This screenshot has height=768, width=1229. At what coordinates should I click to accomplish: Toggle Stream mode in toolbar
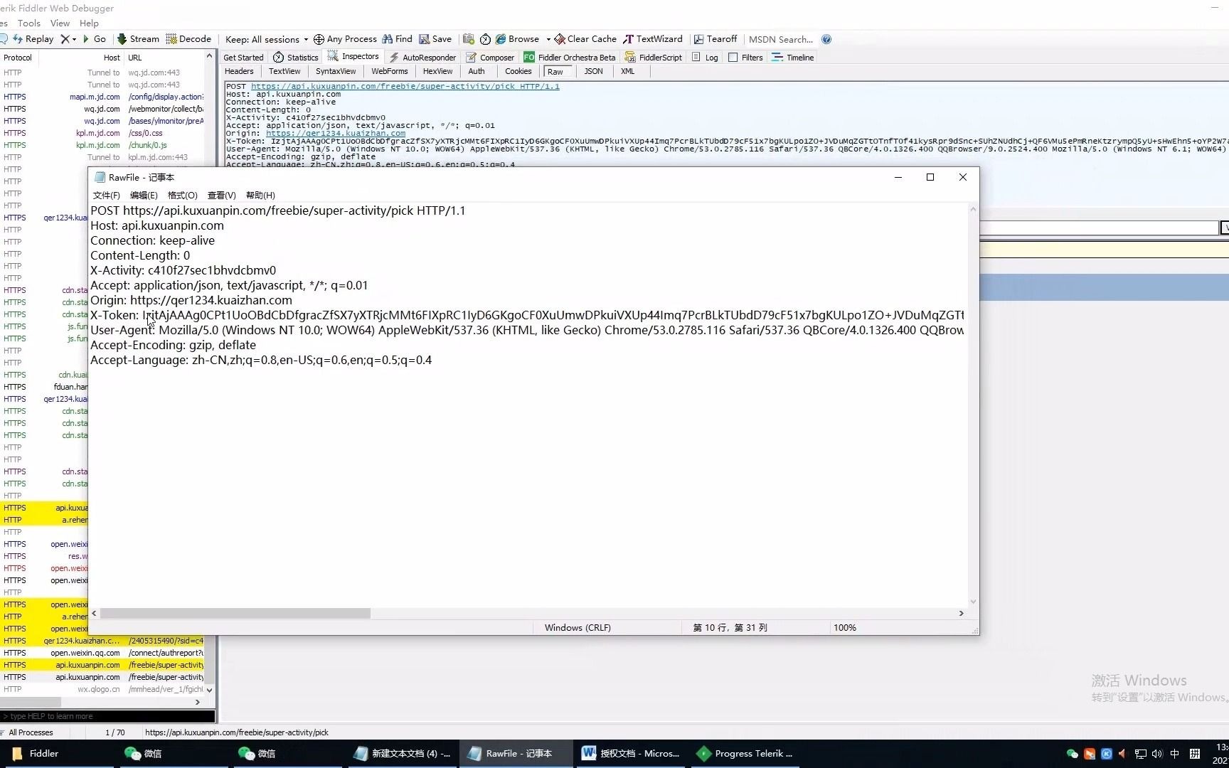tap(138, 39)
